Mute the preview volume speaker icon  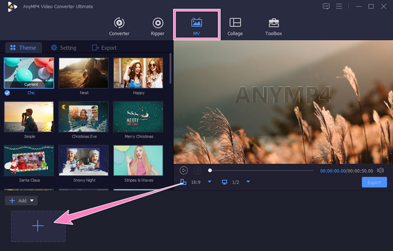click(381, 170)
